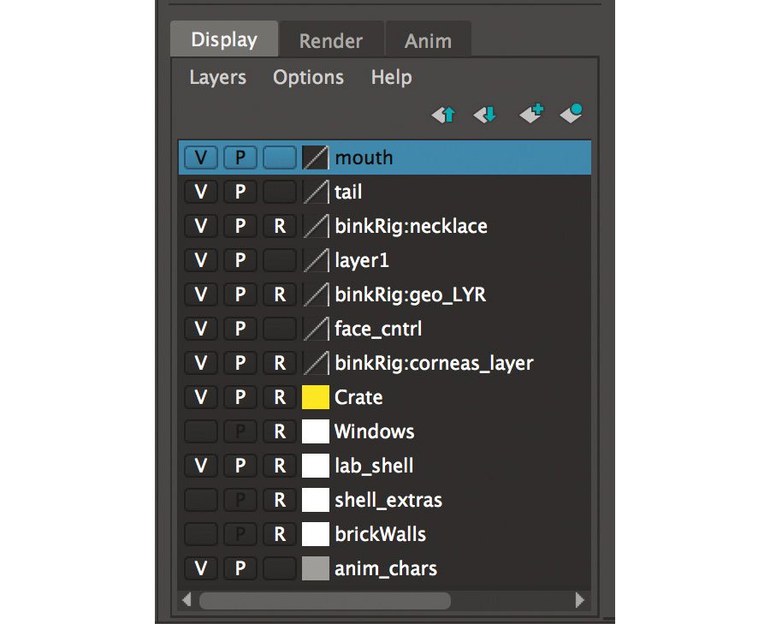Open the Options menu

coord(308,78)
